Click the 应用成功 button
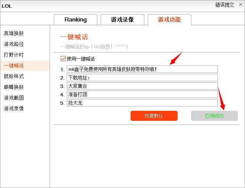245x188 pixels. [214, 116]
